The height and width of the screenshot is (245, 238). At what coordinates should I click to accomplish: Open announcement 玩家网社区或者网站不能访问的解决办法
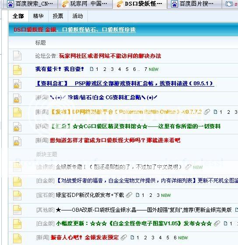tap(110, 56)
